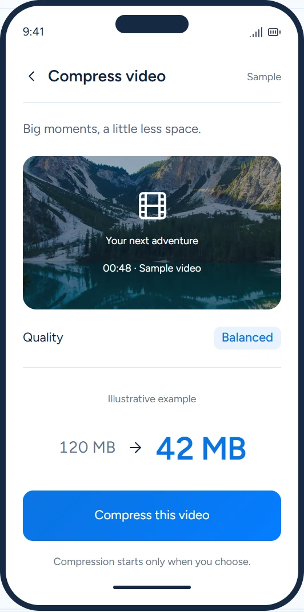Open the Balanced quality selector

pyautogui.click(x=247, y=338)
